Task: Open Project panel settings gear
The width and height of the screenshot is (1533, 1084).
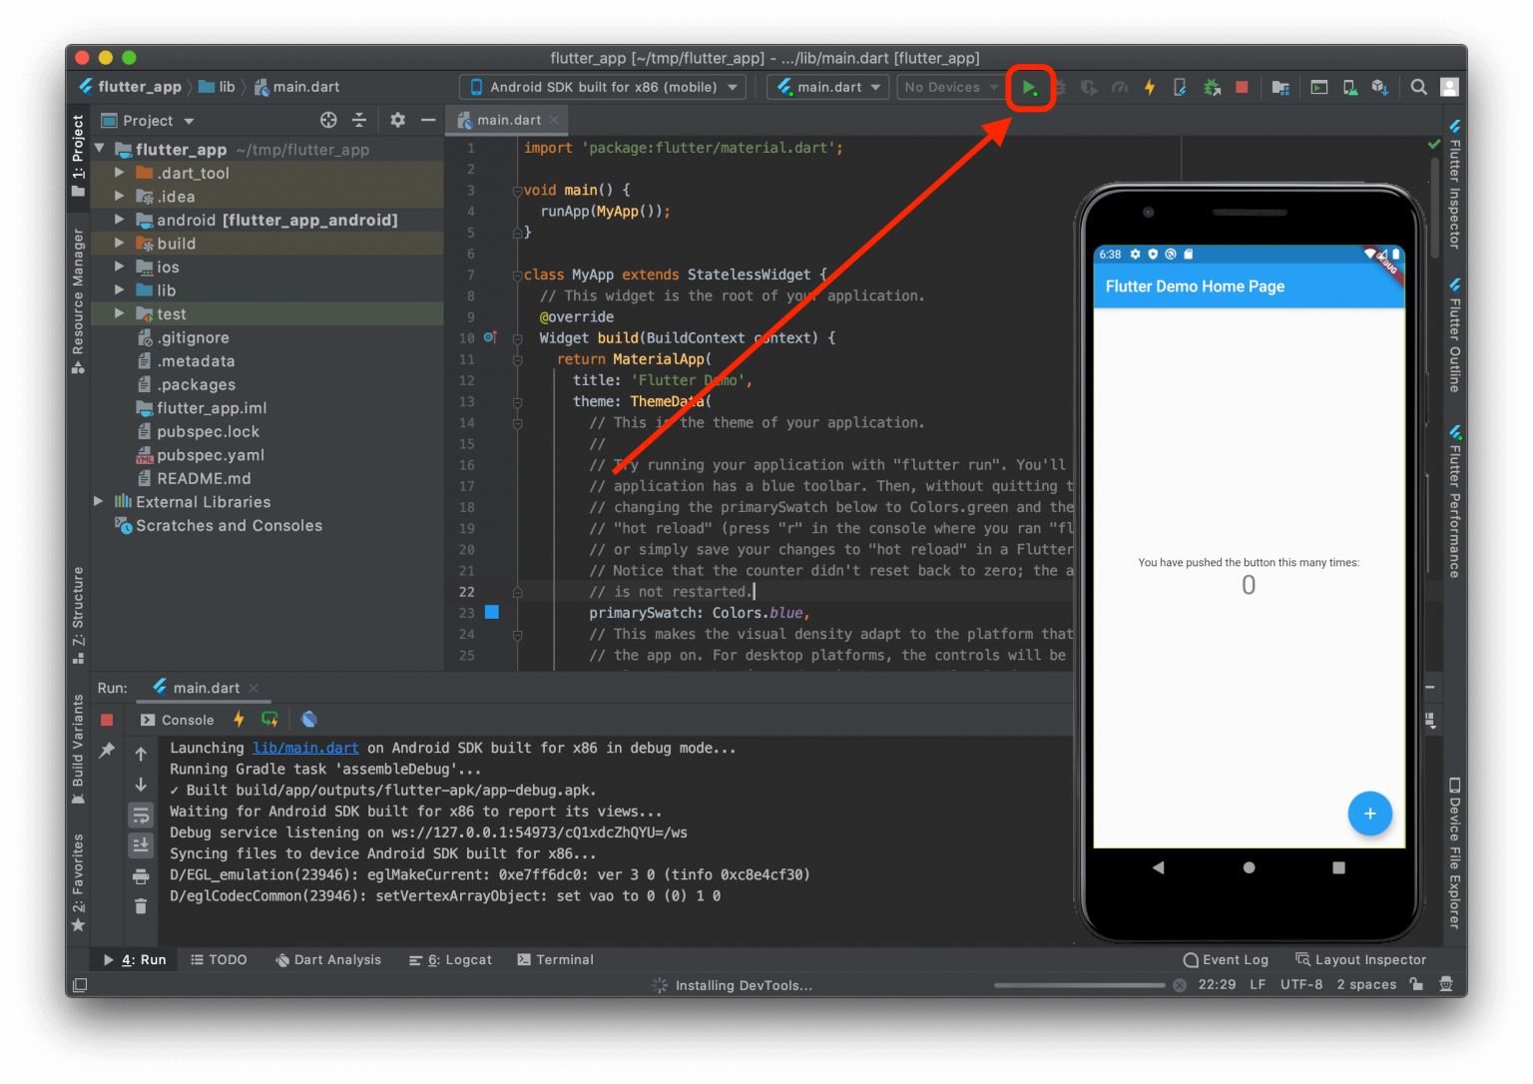Action: [397, 120]
